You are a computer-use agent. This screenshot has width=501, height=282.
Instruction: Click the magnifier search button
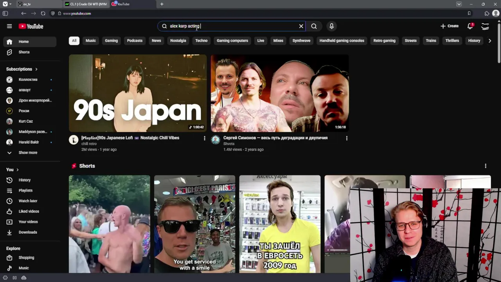click(314, 26)
